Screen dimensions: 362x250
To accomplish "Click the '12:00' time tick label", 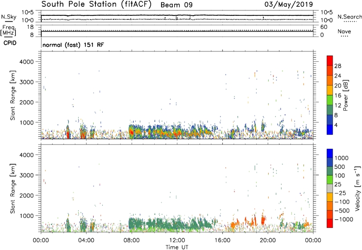I will (x=177, y=241).
